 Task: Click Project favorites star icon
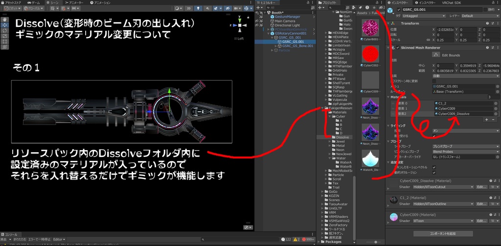374,7
